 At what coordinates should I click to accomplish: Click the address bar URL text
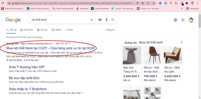point(73,3)
